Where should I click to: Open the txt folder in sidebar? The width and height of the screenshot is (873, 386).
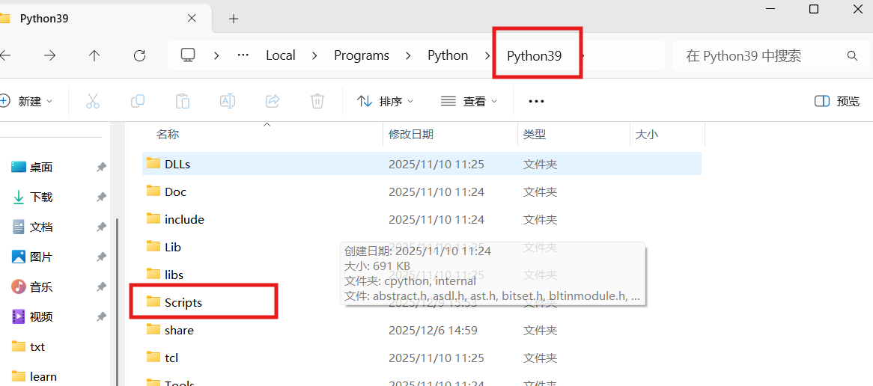coord(28,346)
